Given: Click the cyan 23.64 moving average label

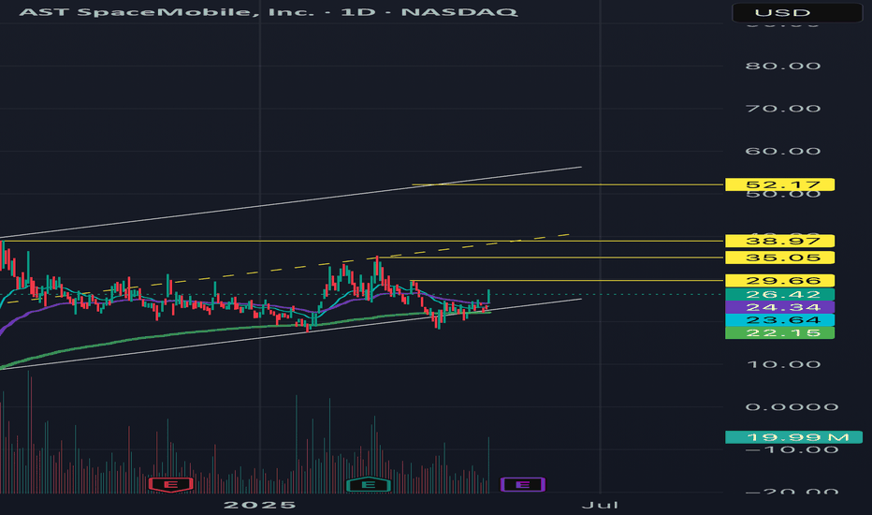Looking at the screenshot, I should click(779, 320).
